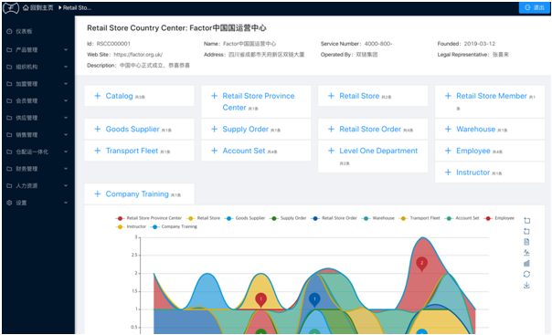This screenshot has width=552, height=335.
Task: Expand the 销售管理 sidebar chevron
Action: point(66,134)
